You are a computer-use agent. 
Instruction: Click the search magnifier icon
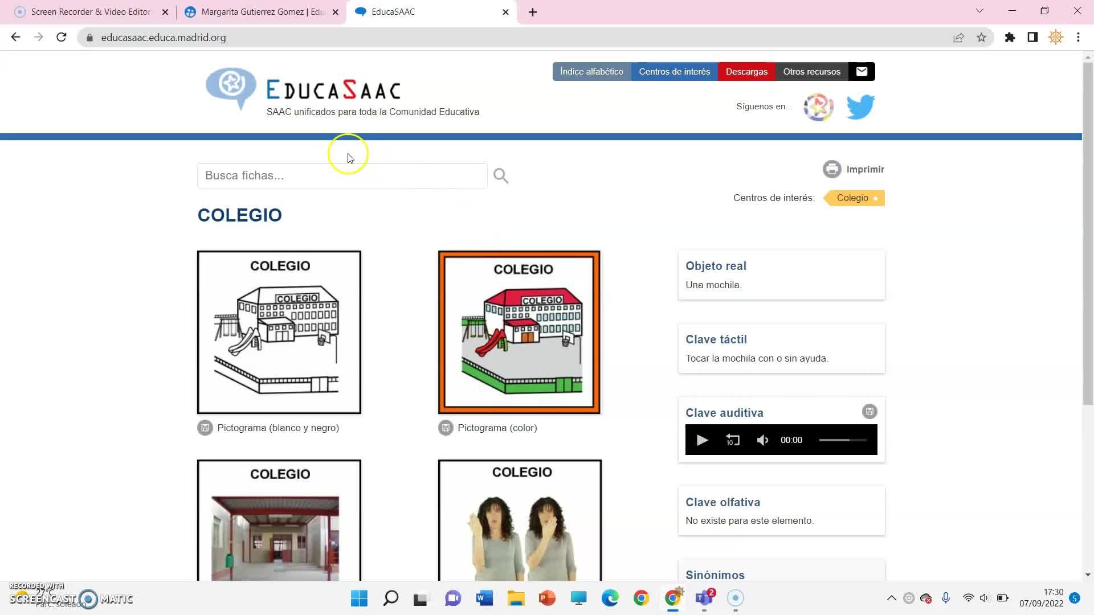[501, 176]
